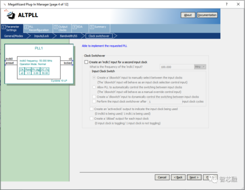Click the ALTPLL logo icon
Screen dimensions: 245x190
point(10,15)
